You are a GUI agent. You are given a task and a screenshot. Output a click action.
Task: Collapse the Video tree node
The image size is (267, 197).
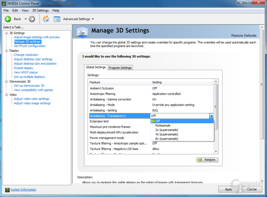(7, 95)
